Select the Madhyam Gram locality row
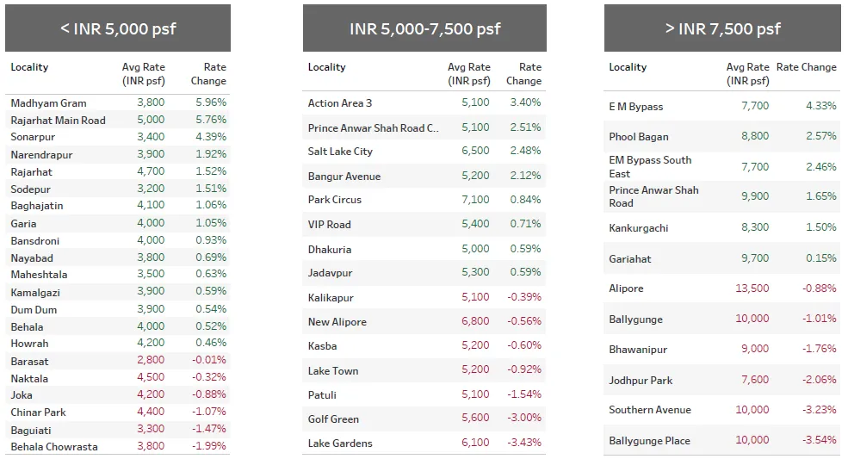This screenshot has height=459, width=848. click(48, 103)
